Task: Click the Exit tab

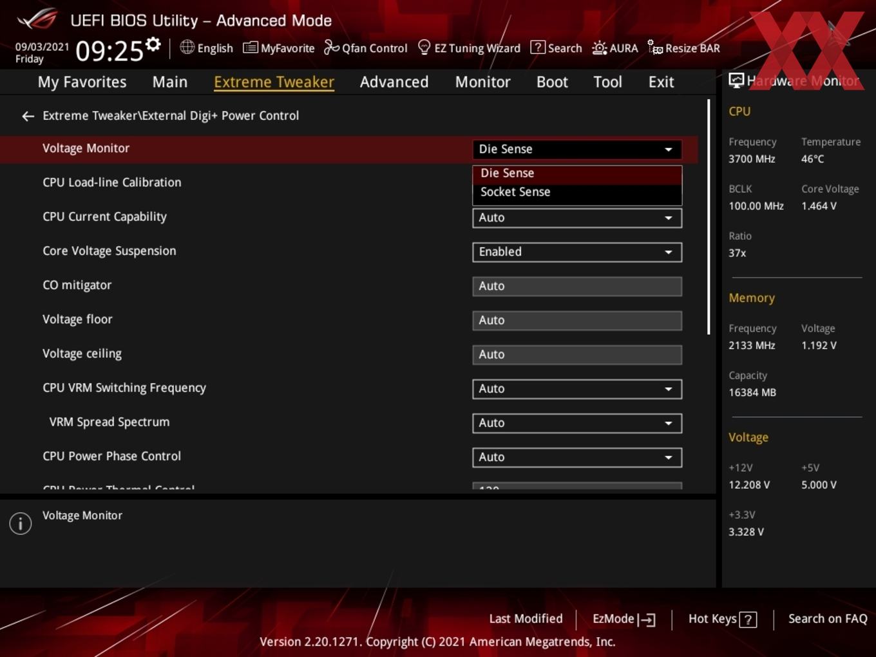Action: [661, 82]
